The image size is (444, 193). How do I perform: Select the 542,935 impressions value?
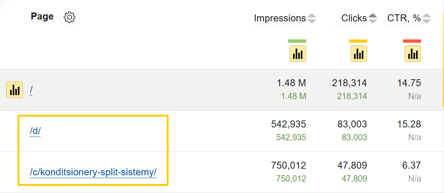pyautogui.click(x=288, y=124)
